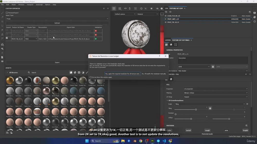This screenshot has height=144, width=257.
Task: Switch to the Log tab
Action: pyautogui.click(x=167, y=8)
